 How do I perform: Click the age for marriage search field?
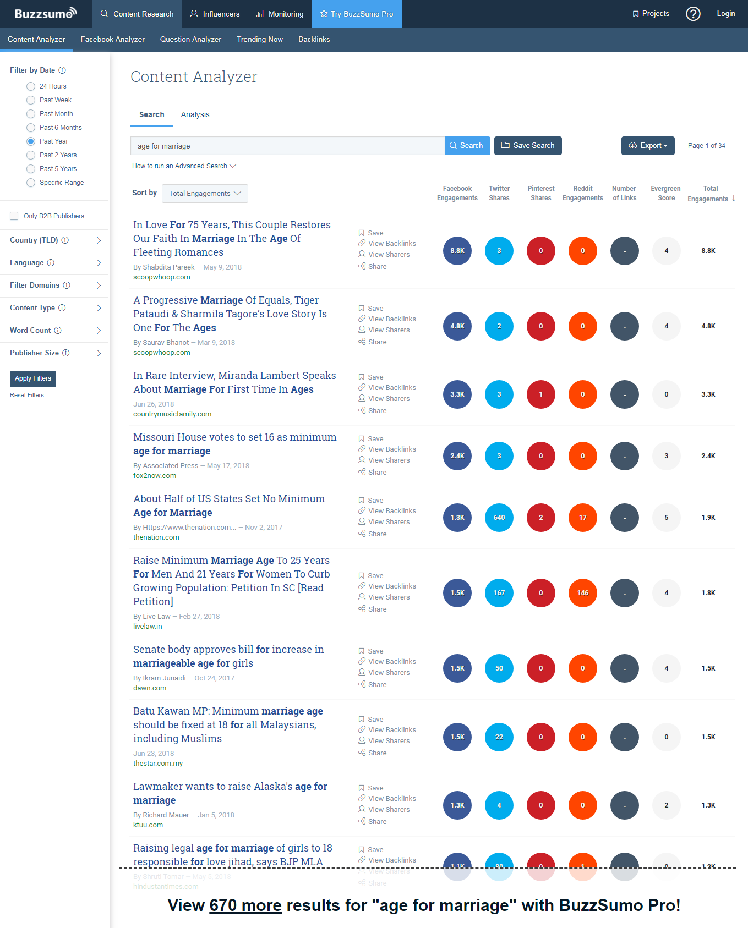[x=287, y=146]
